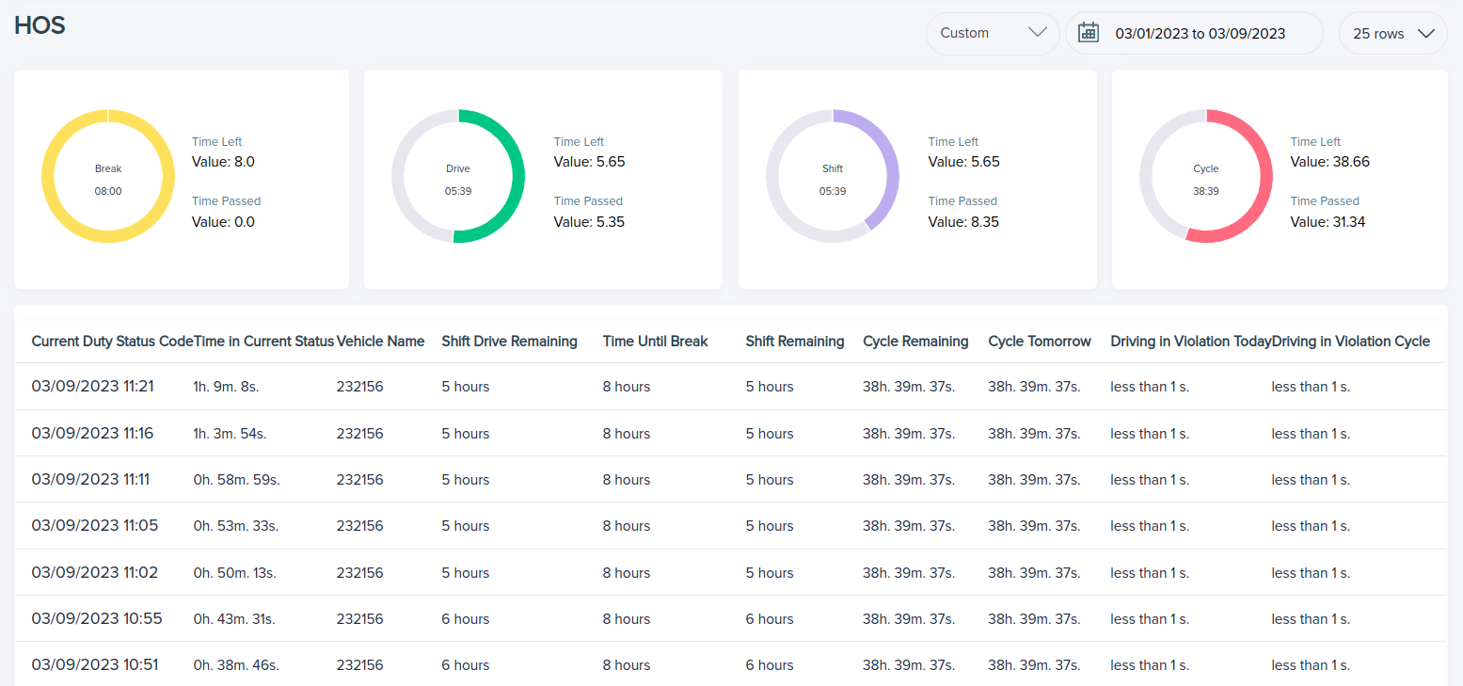Click the 1h. 9m. 8s. status time
The height and width of the screenshot is (686, 1463).
227,387
